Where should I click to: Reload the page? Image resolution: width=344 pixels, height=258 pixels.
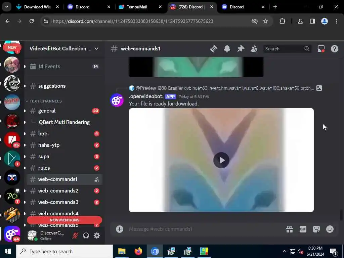tap(32, 21)
